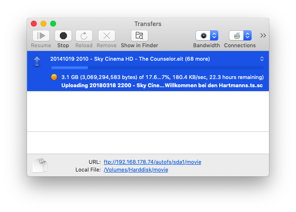Screen dimensions: 296x212
Task: Click the Uploading Willkommen bei den Hartmanns status
Action: pos(162,85)
